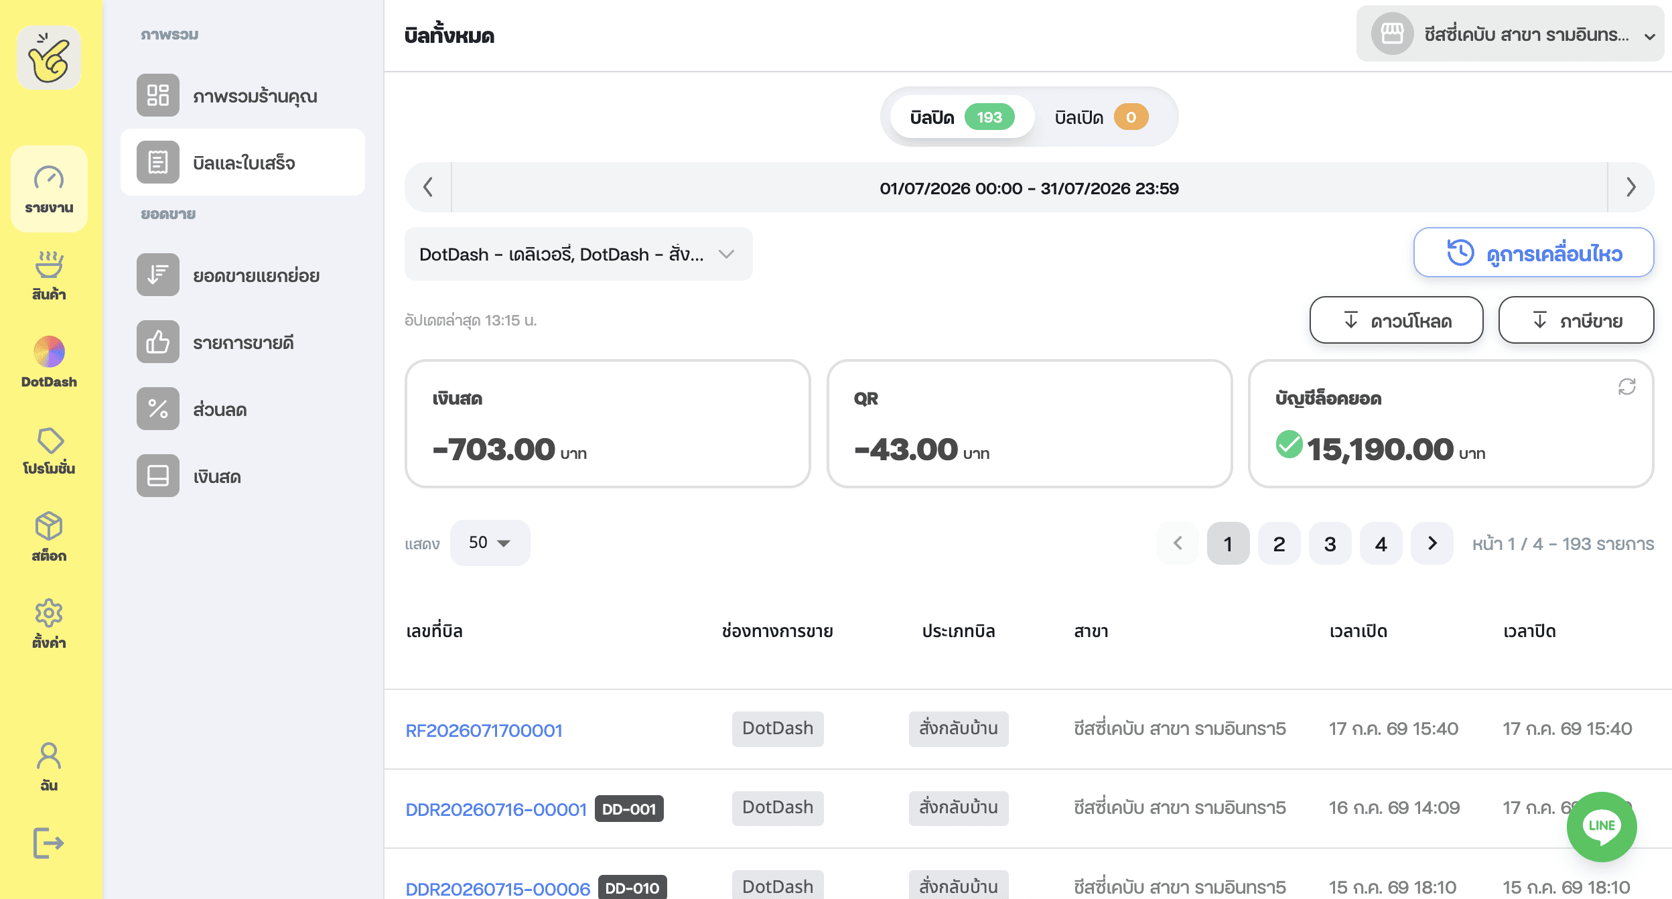
Task: Open the รายงาน reports sidebar section
Action: pyautogui.click(x=49, y=189)
